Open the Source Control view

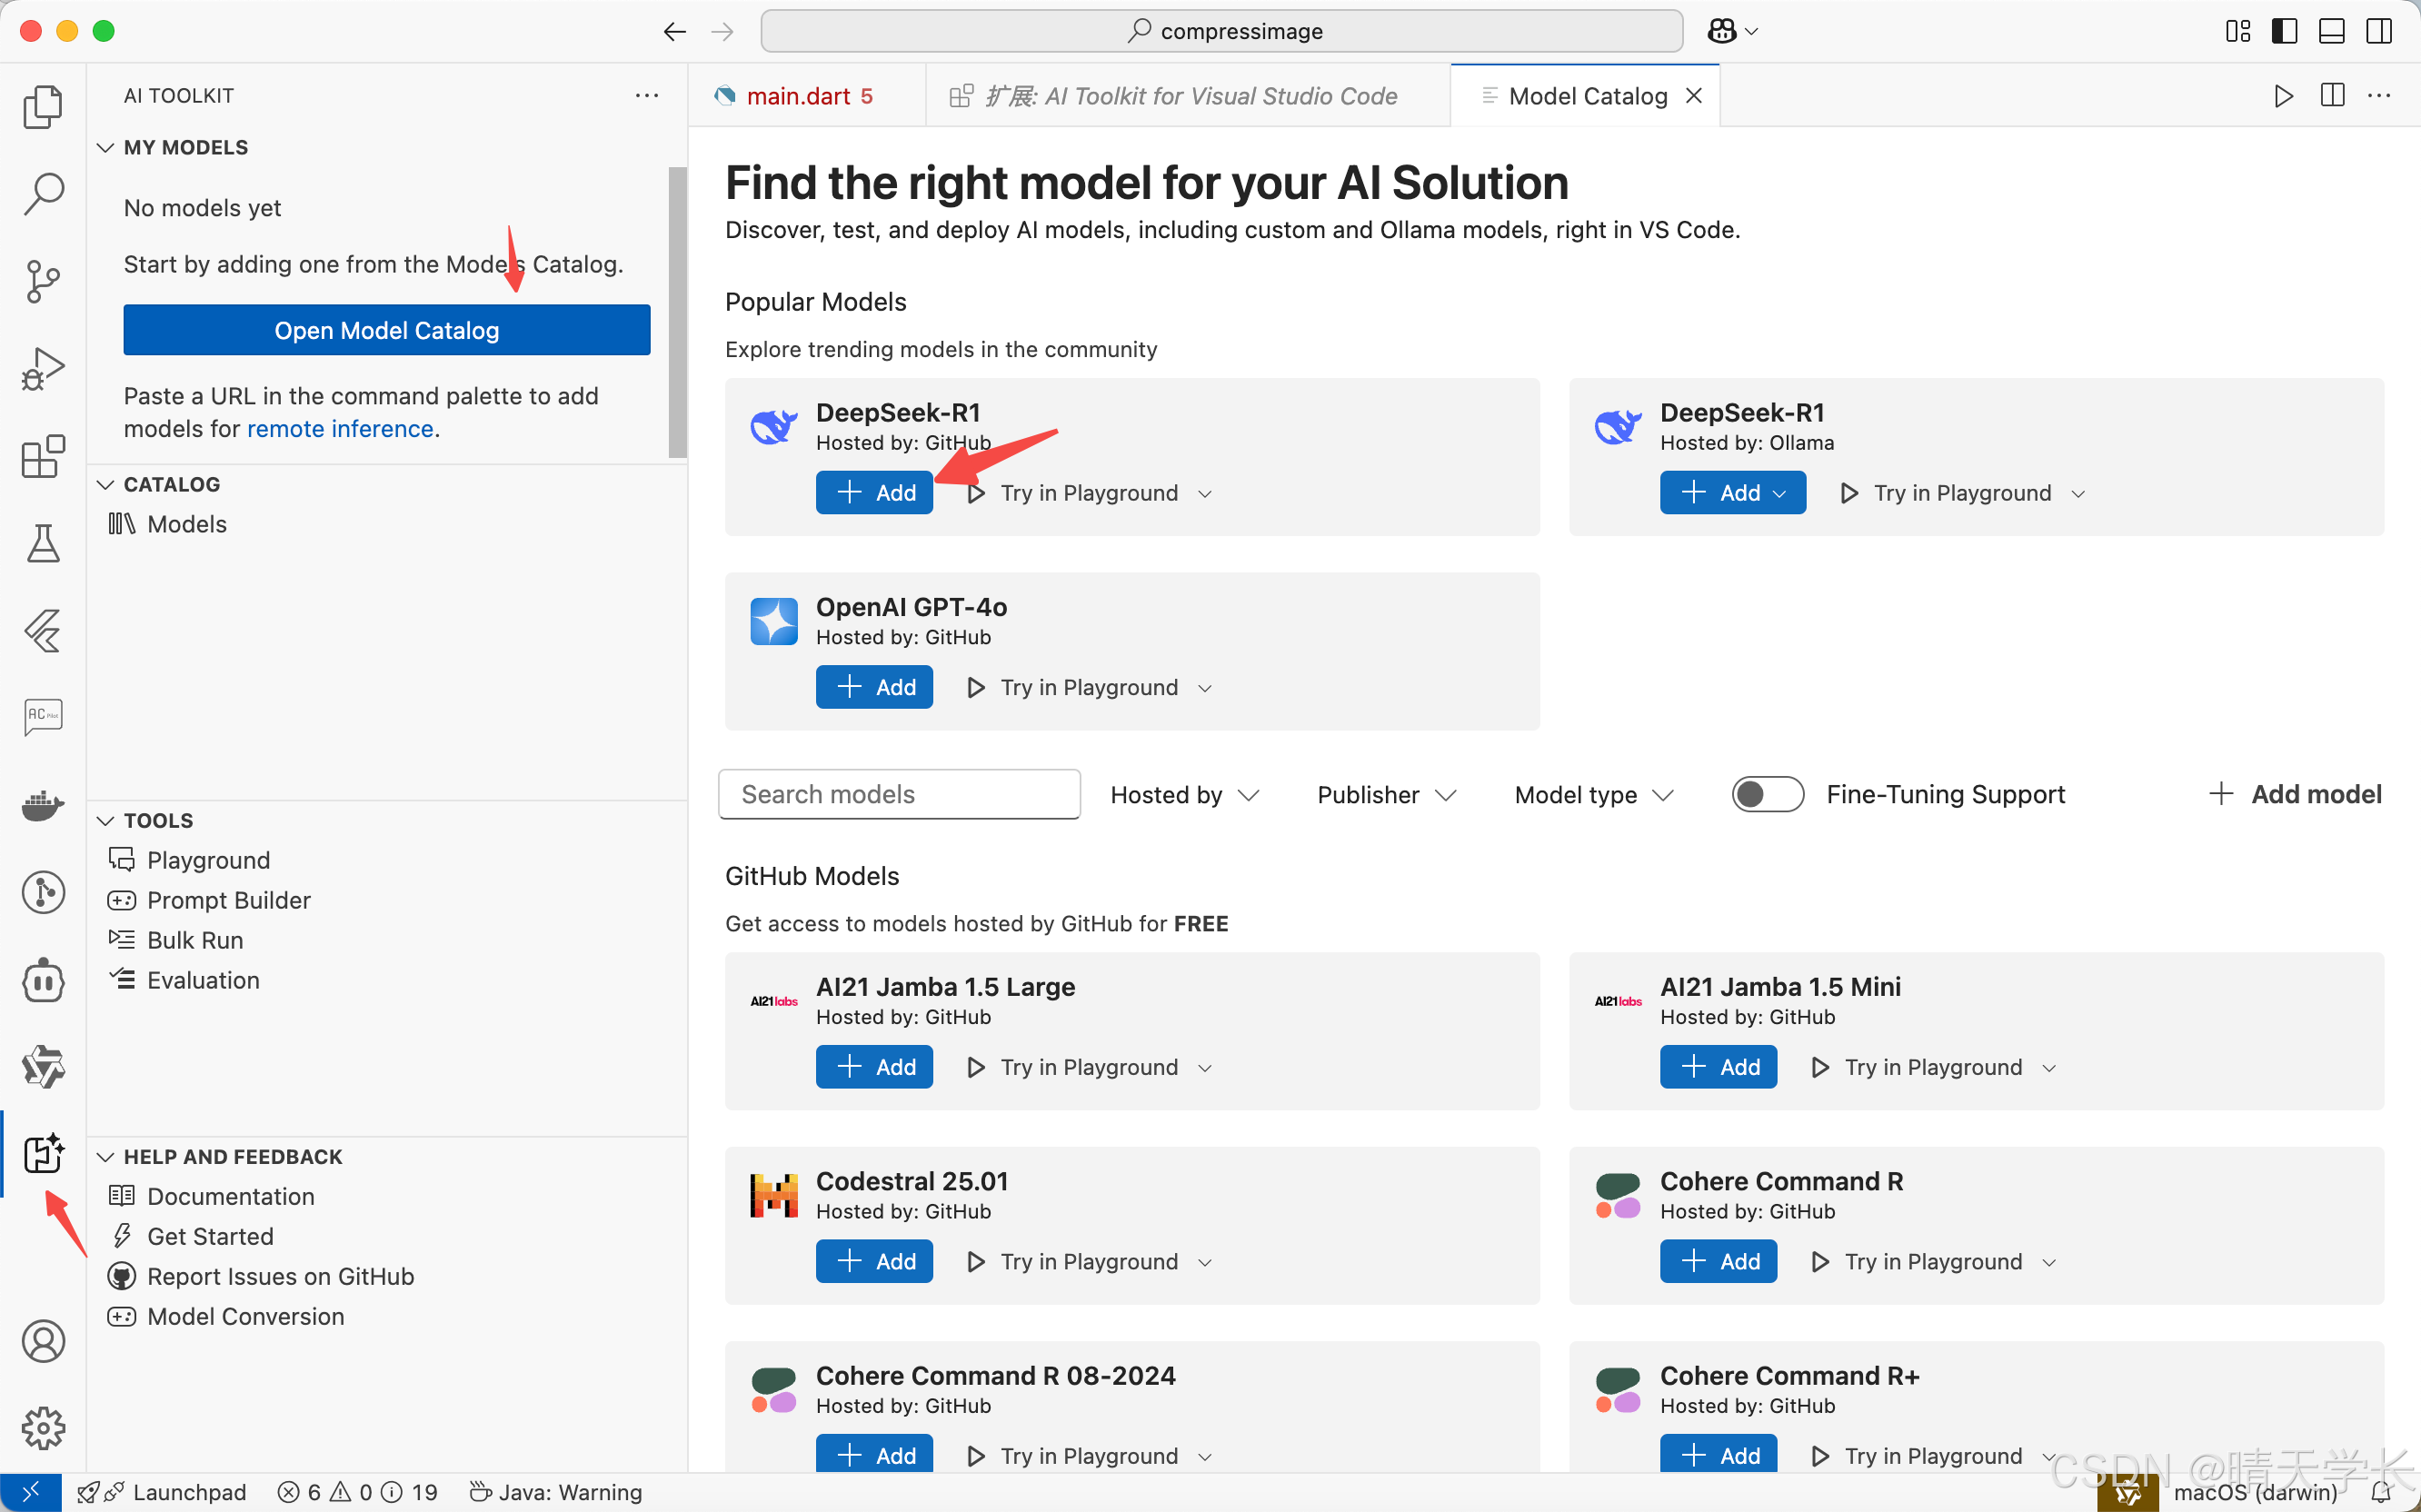tap(43, 281)
